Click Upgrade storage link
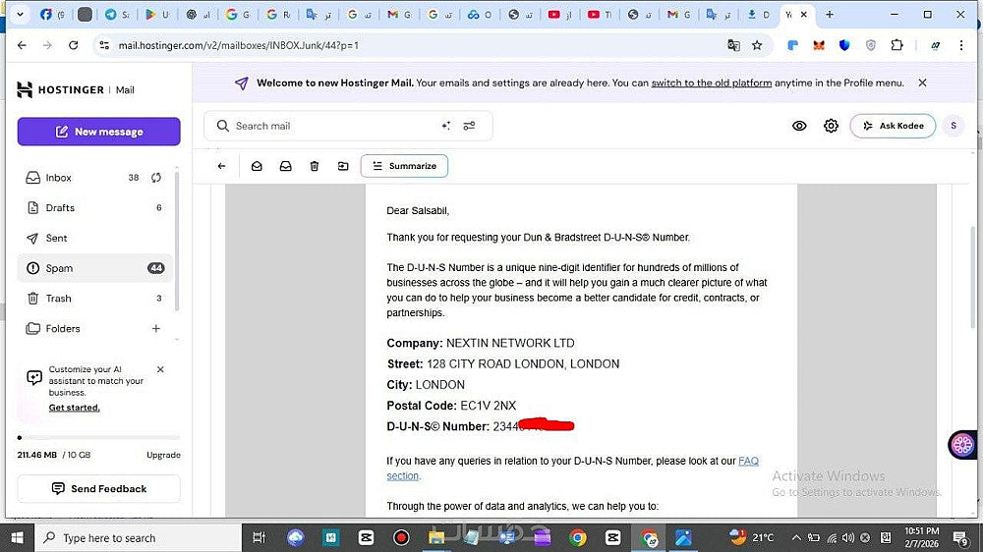983x552 pixels. pos(163,455)
